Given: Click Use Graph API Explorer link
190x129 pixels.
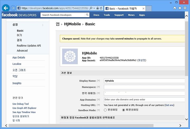Looking at the screenshot, I should coord(24,108).
